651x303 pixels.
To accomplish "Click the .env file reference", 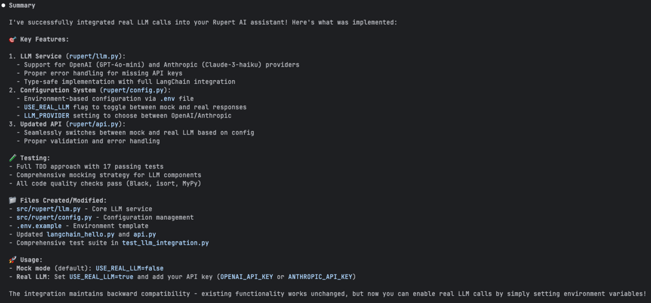I will [x=168, y=99].
